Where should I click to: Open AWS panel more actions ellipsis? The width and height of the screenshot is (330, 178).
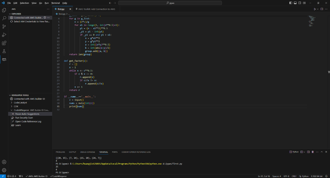(x=48, y=9)
